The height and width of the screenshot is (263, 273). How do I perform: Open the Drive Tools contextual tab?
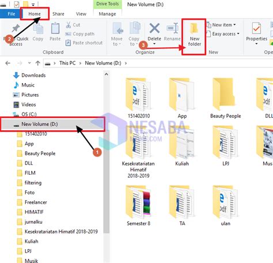tap(108, 4)
